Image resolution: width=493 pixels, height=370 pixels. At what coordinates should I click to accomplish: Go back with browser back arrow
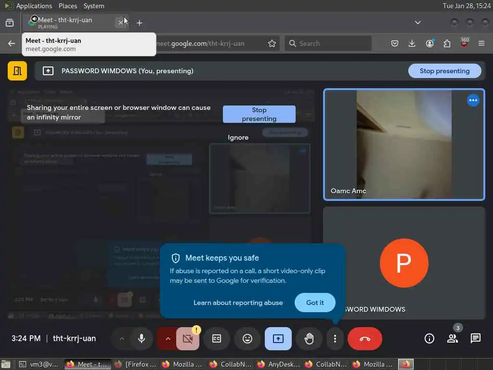tap(12, 43)
